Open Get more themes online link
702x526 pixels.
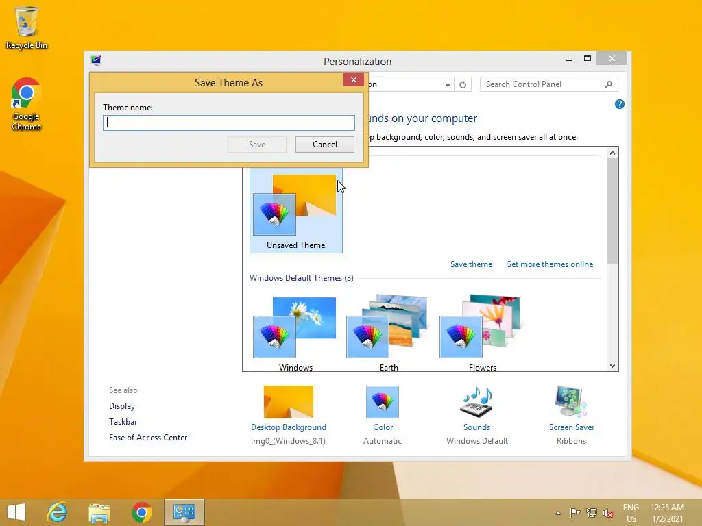[549, 264]
